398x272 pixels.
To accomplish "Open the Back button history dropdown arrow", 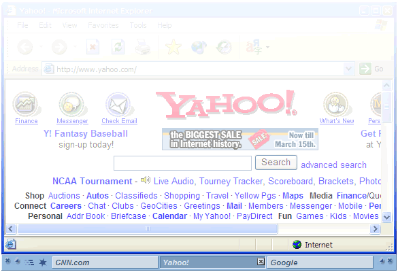I will pos(41,47).
